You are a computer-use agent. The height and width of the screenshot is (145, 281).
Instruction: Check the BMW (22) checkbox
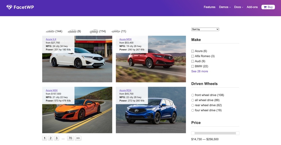point(193,66)
